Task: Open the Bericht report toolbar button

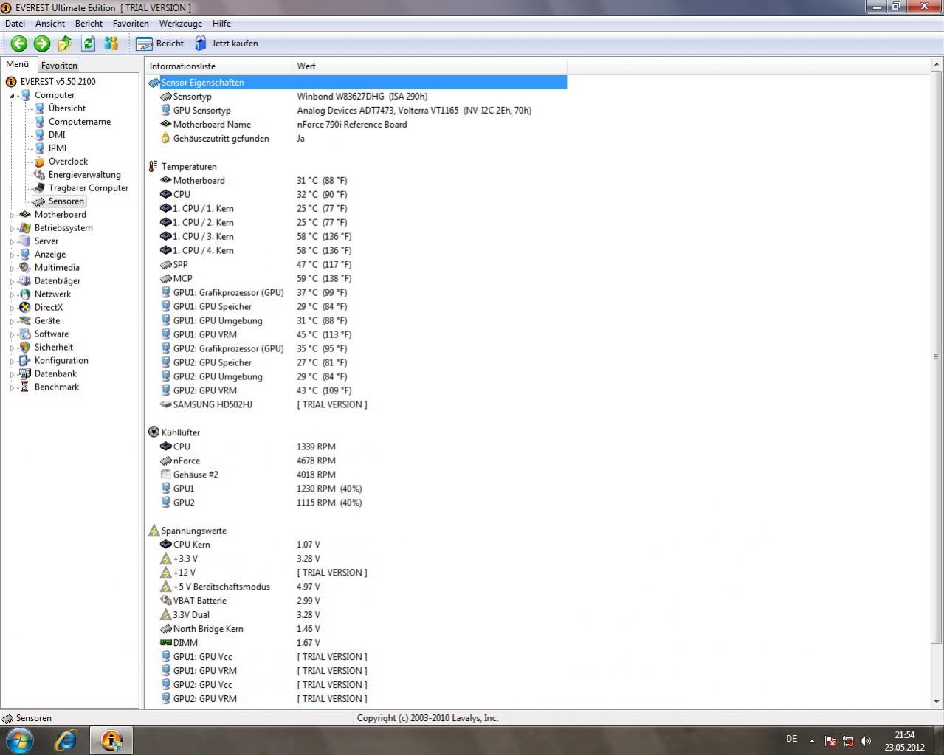Action: 160,44
